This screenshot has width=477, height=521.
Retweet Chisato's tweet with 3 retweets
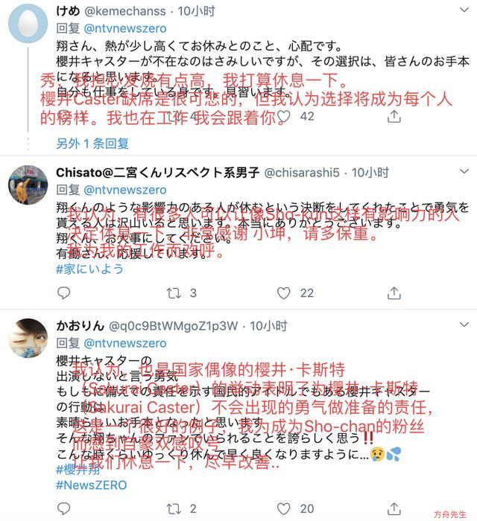coord(174,293)
